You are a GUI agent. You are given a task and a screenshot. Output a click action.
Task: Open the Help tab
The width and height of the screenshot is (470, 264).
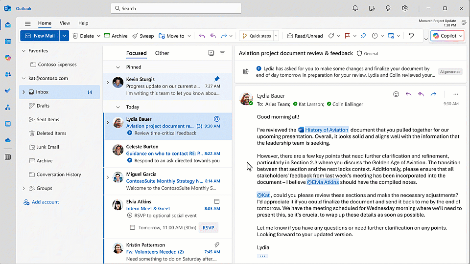pos(83,23)
